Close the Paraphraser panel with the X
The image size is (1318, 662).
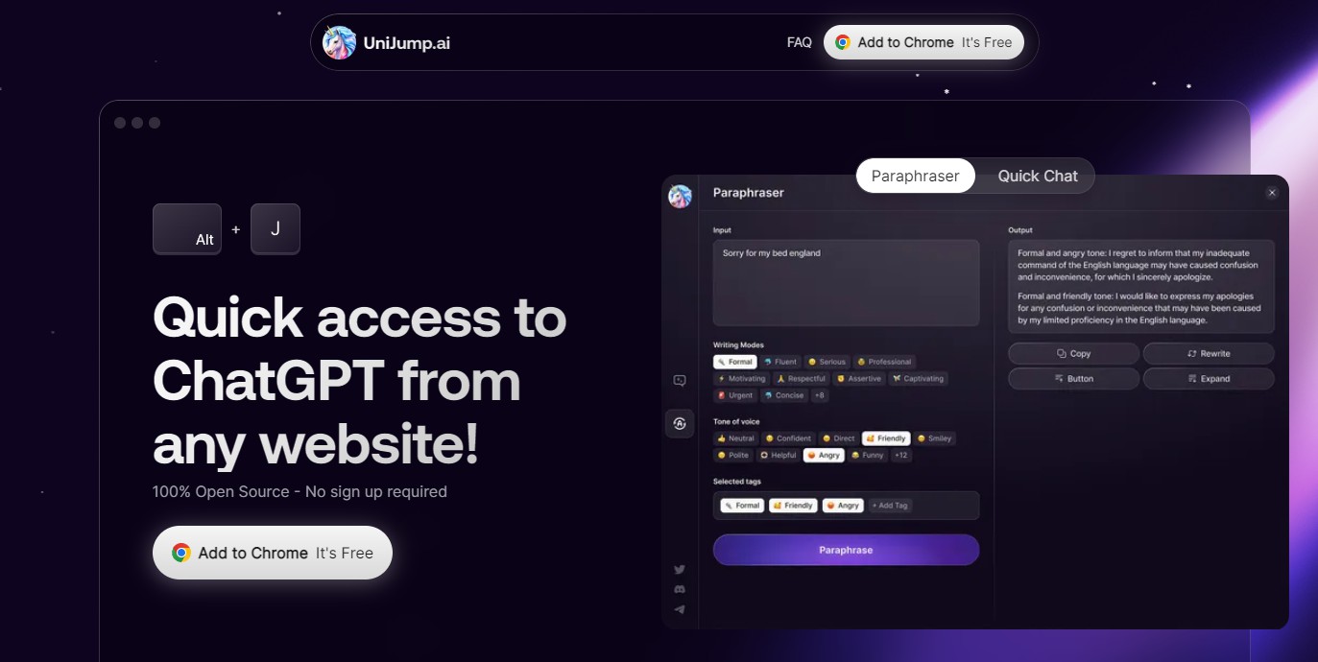[1272, 193]
